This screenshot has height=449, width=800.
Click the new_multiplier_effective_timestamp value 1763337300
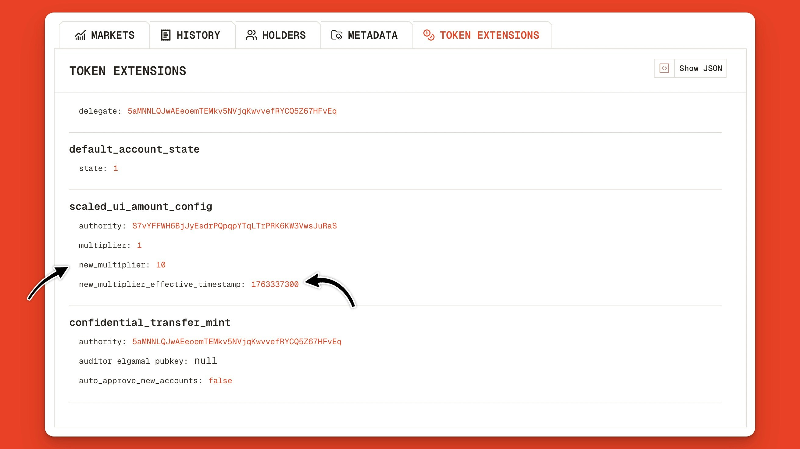click(x=274, y=284)
